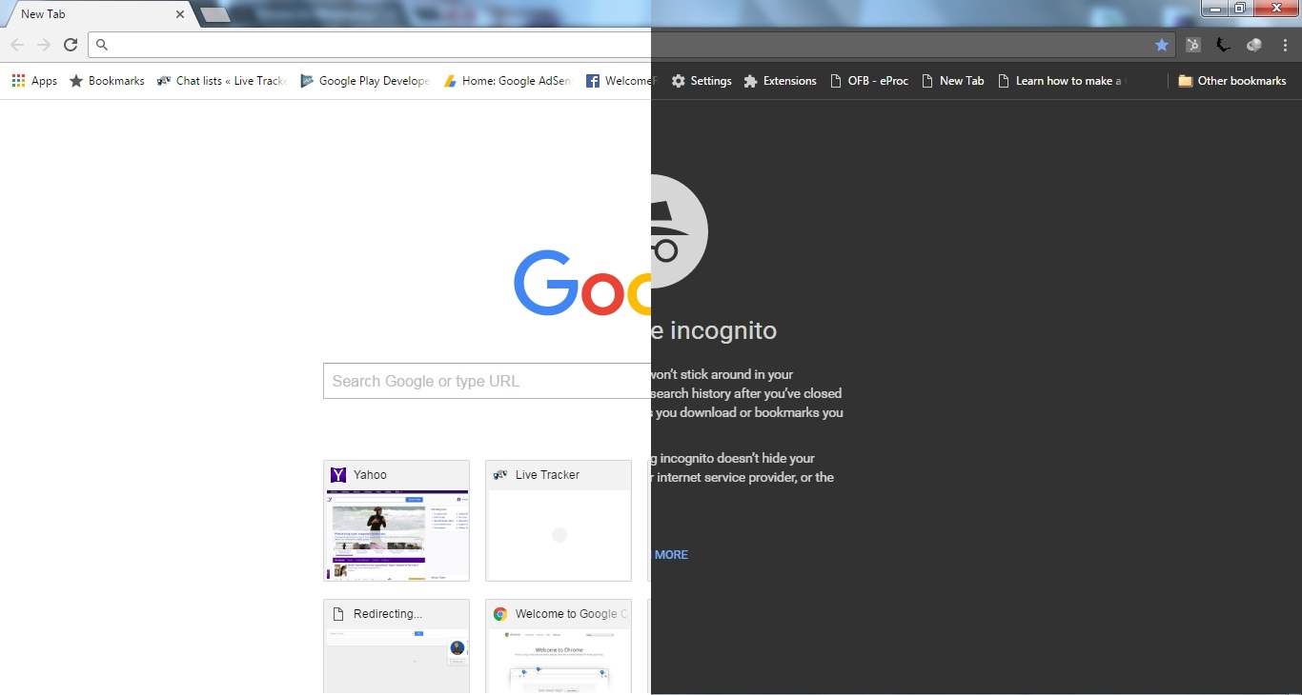Click the blue bookmark star in address bar
The image size is (1302, 695).
[1162, 45]
